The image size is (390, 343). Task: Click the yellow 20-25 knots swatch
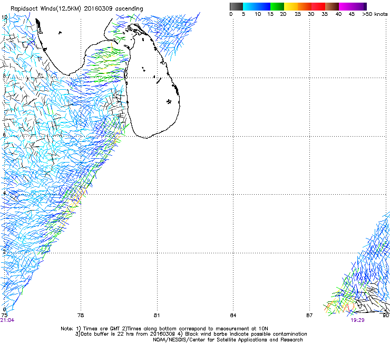[291, 6]
